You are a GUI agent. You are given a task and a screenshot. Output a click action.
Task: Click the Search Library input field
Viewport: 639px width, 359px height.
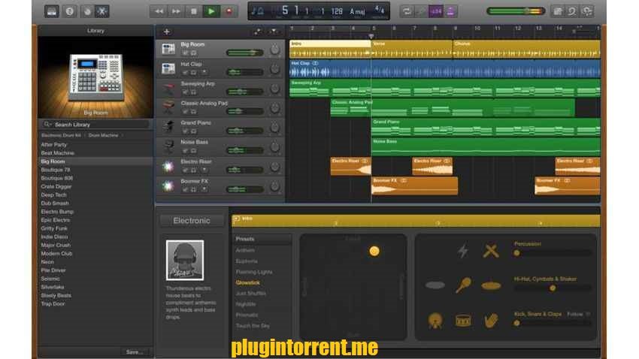[x=95, y=124]
